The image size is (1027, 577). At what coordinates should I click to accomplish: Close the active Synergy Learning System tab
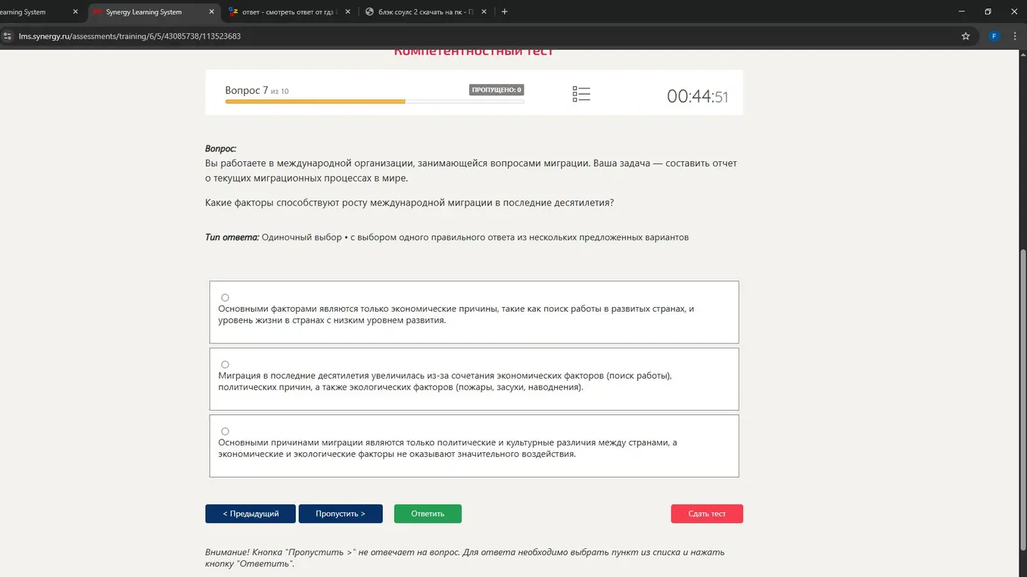(x=211, y=11)
